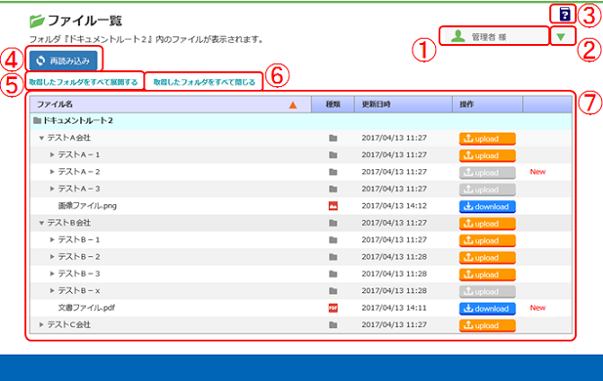Click the 再読み込み reload button

pos(63,61)
